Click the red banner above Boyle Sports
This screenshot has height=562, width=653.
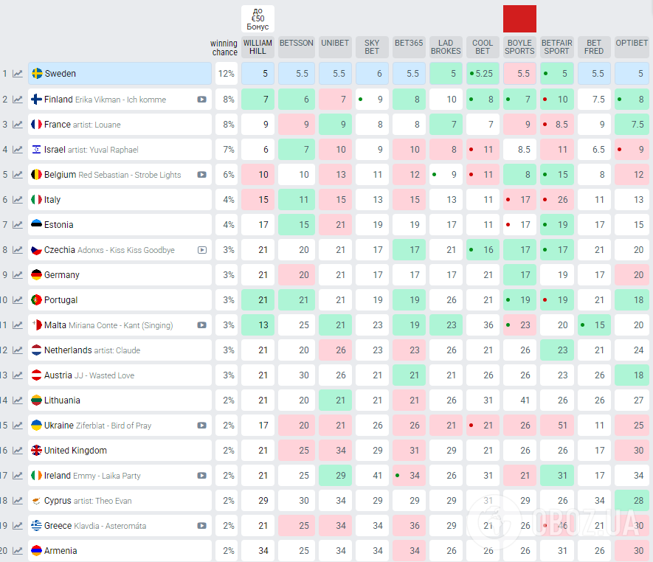coord(519,18)
